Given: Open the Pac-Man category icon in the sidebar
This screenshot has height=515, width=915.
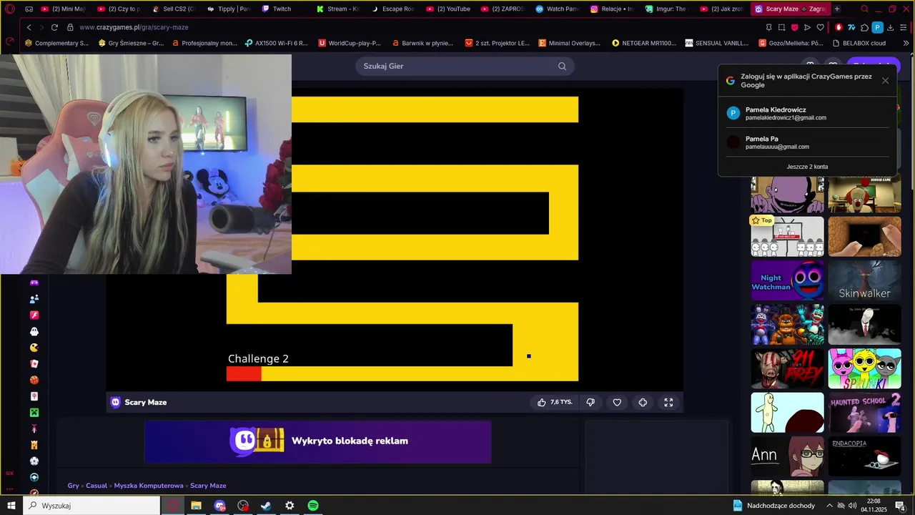Looking at the screenshot, I should (34, 348).
